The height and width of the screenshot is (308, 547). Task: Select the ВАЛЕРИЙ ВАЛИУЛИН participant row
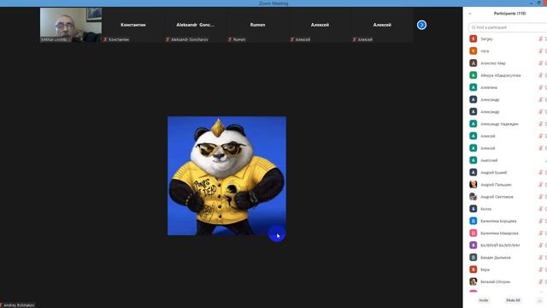click(x=505, y=246)
